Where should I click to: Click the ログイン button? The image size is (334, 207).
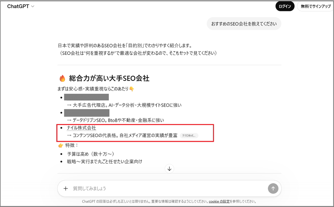pos(285,6)
